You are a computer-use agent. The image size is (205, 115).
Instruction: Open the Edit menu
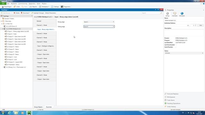pyautogui.click(x=8, y=4)
